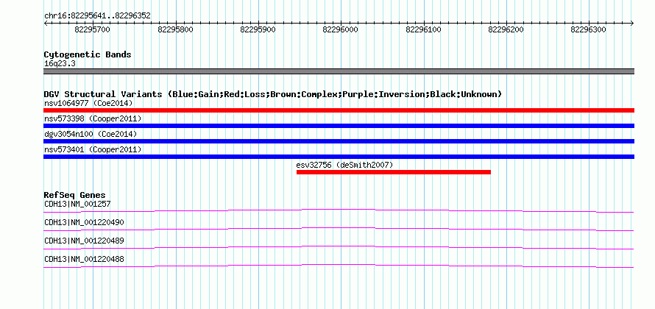Viewport: 655px width, 309px height.
Task: Click the DGV Structural Variants track title
Action: (273, 94)
